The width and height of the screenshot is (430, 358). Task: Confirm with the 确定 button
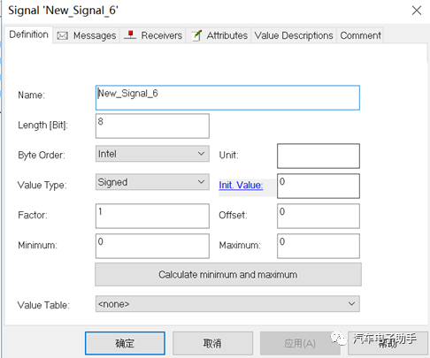(x=125, y=343)
